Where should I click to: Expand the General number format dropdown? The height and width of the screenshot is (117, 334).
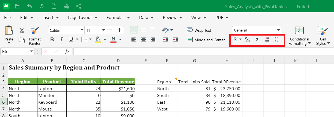click(279, 30)
